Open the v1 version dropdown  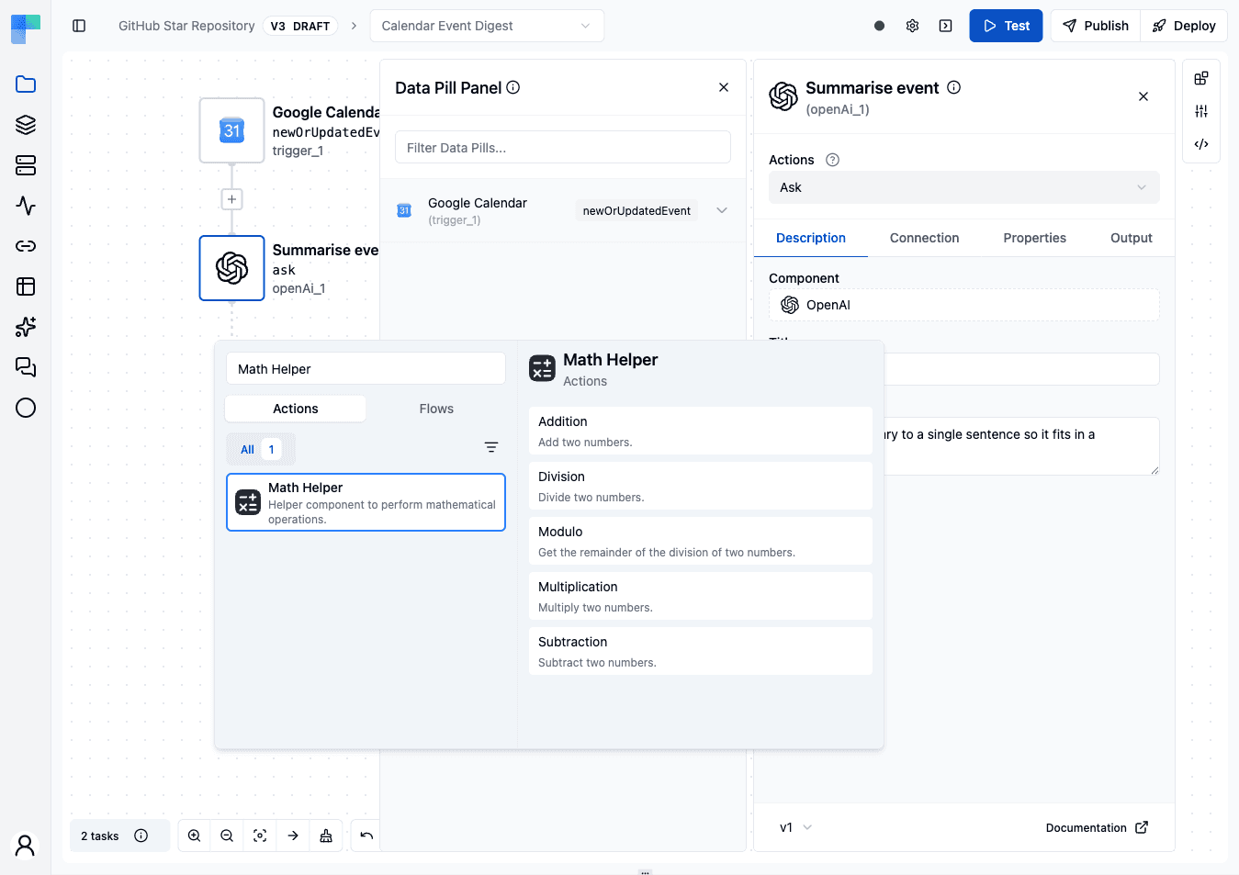(x=795, y=827)
